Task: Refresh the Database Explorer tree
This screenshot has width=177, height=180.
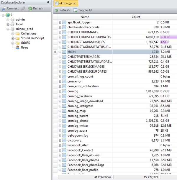Action: point(36,8)
